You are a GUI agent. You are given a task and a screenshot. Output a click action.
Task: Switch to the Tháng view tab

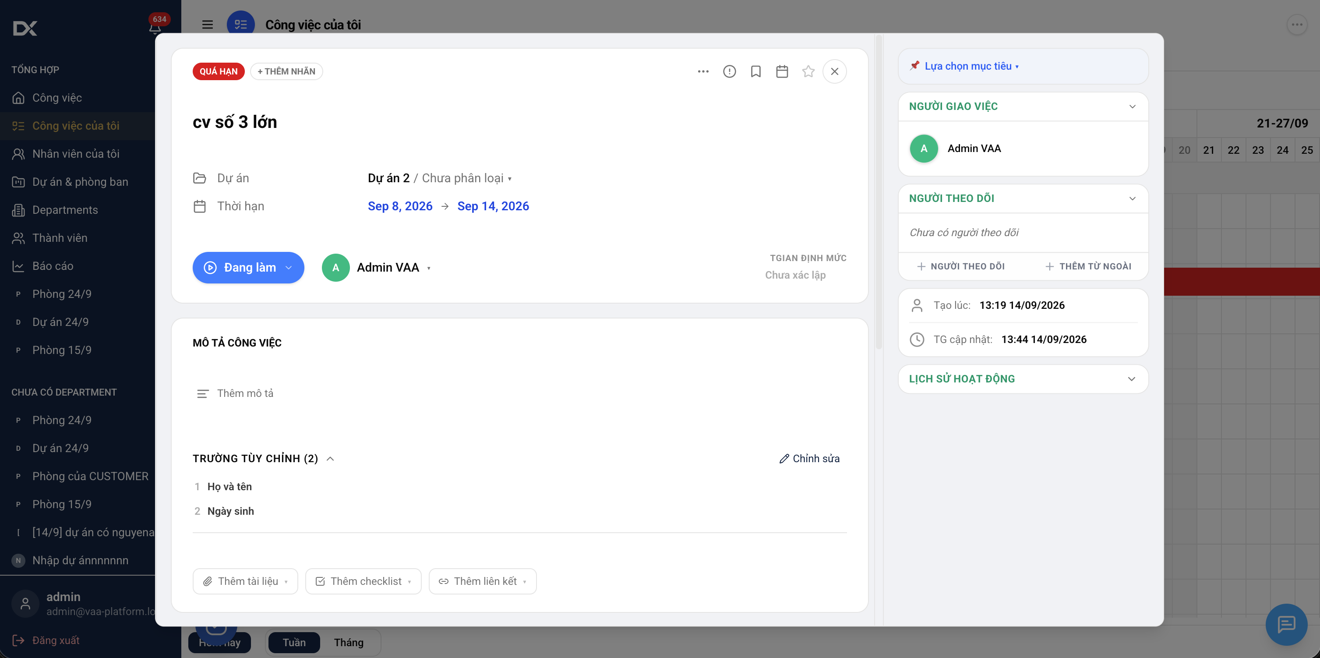pos(349,642)
